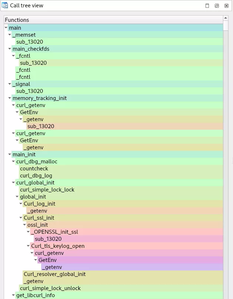Collapse the main root node

(6, 28)
